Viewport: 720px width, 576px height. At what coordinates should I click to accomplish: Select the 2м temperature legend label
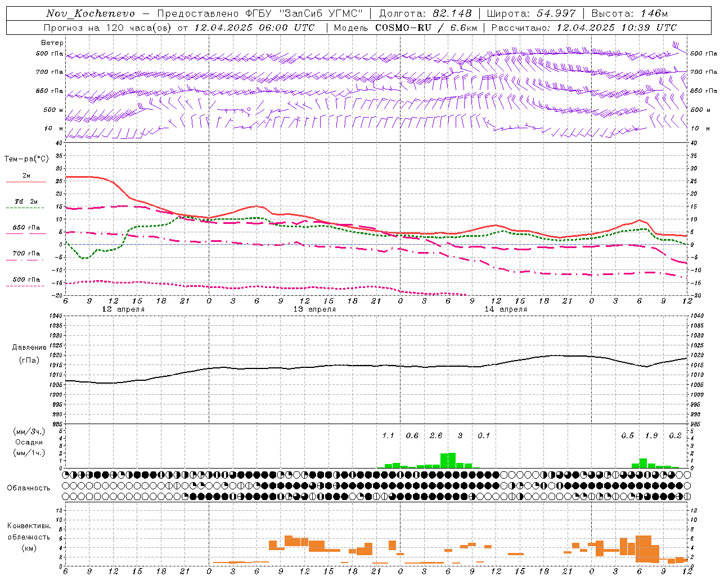click(26, 176)
